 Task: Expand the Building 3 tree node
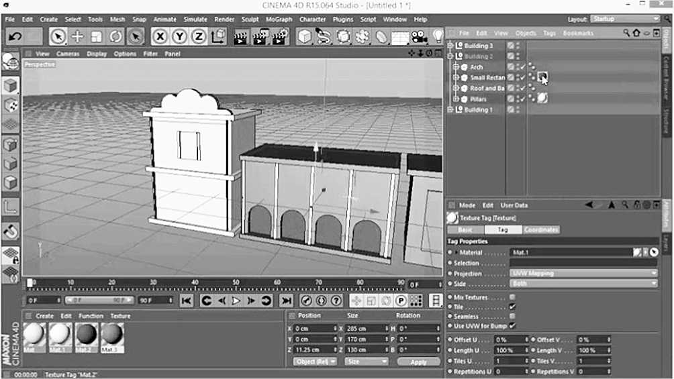451,46
